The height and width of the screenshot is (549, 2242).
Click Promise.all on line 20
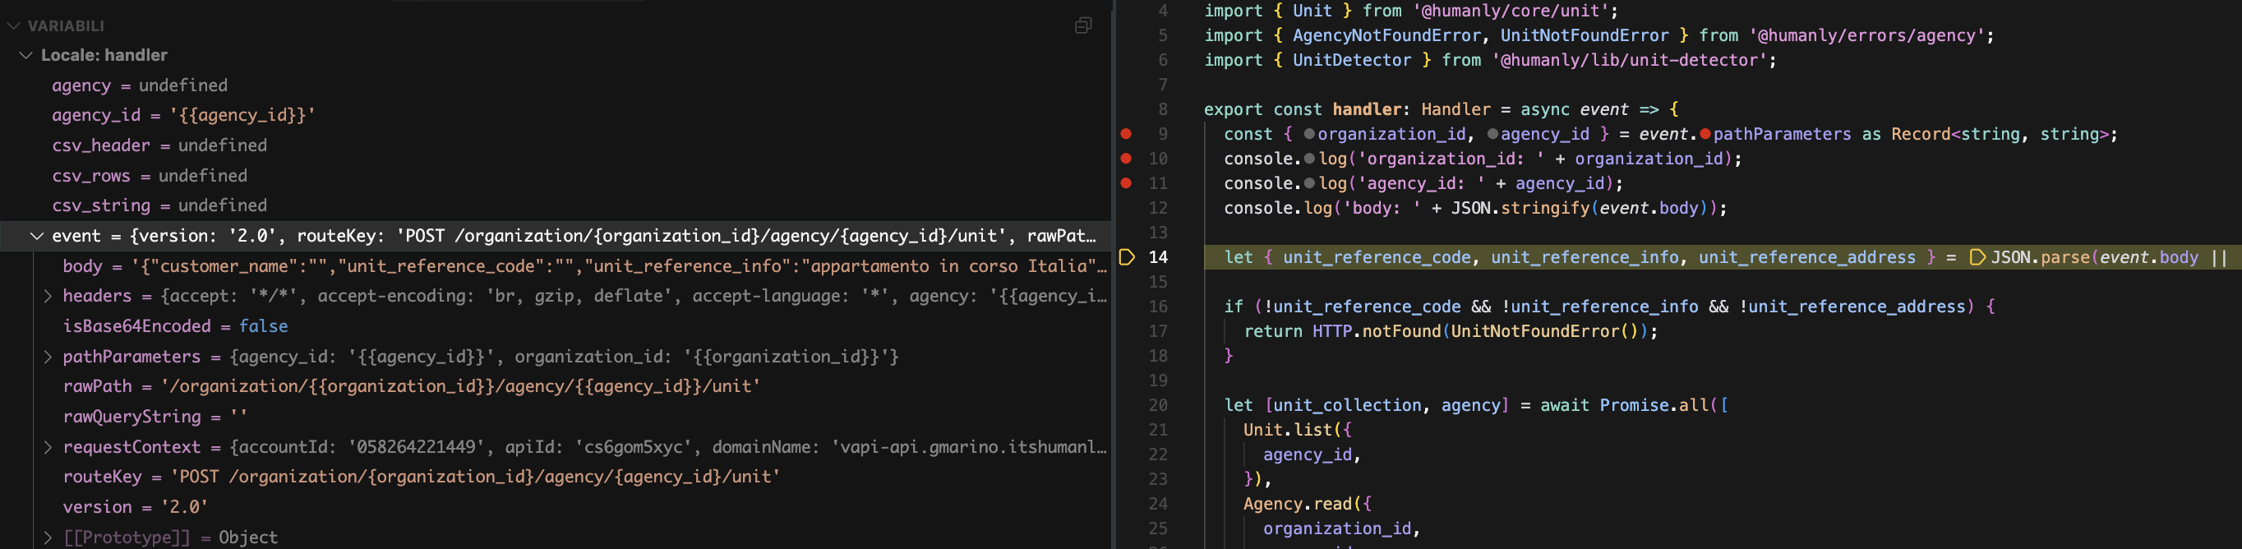pyautogui.click(x=1654, y=405)
